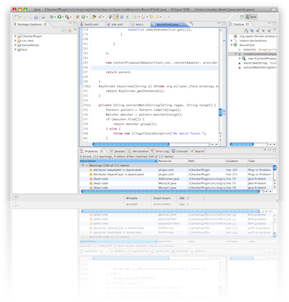Switch to the test.c editor tab
The height and width of the screenshot is (302, 289).
pyautogui.click(x=139, y=25)
